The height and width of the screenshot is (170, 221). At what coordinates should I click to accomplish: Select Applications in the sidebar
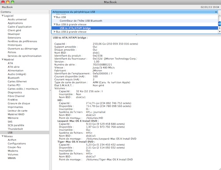point(15,23)
